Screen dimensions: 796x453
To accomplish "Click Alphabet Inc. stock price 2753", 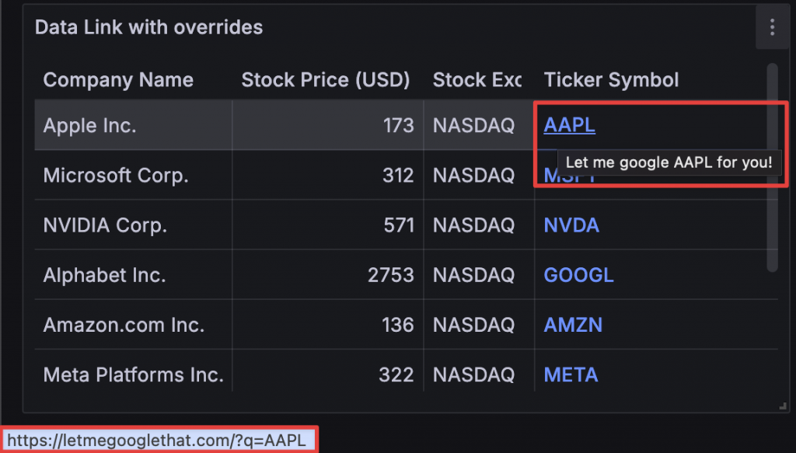I will tap(390, 275).
